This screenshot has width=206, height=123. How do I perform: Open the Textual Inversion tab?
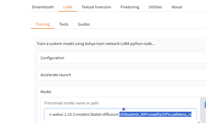coord(96,7)
